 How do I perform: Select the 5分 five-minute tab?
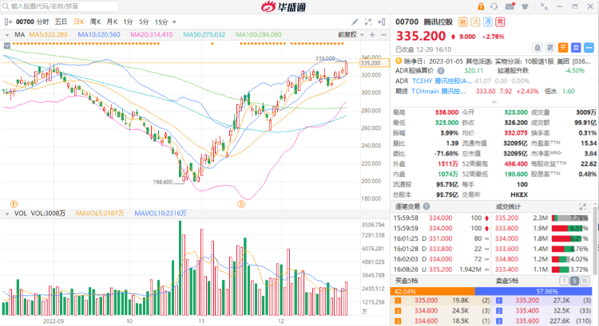tap(144, 22)
